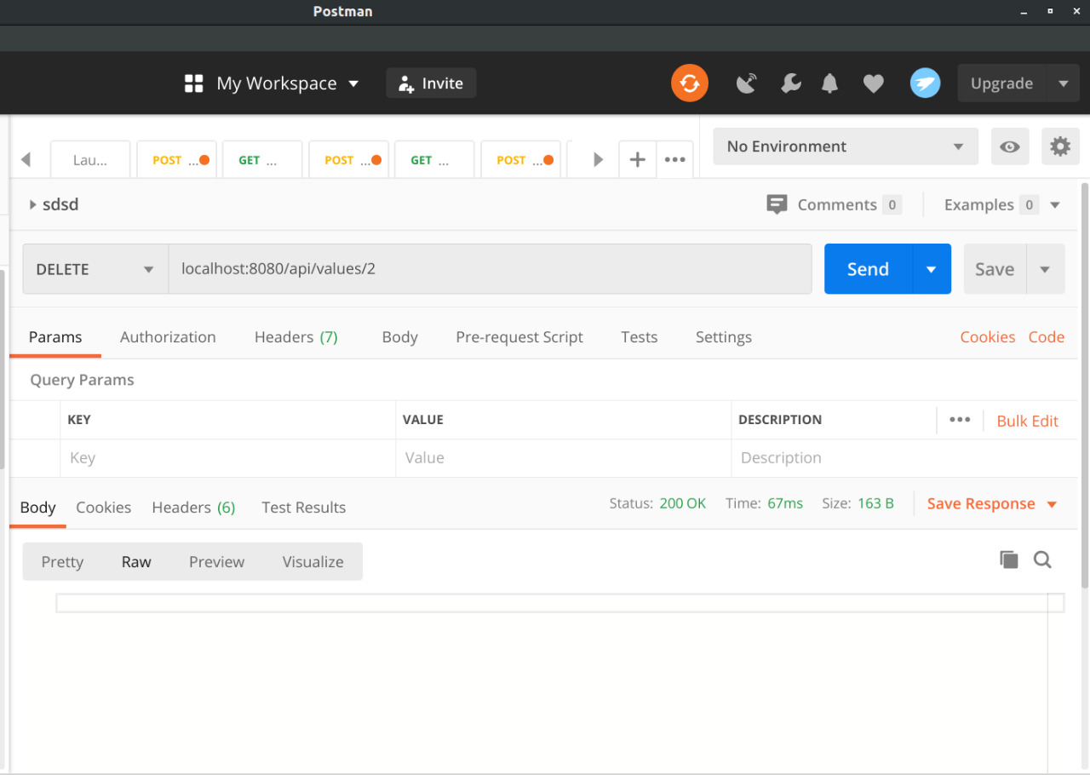Click the request URL field
The image size is (1090, 775).
pos(490,269)
